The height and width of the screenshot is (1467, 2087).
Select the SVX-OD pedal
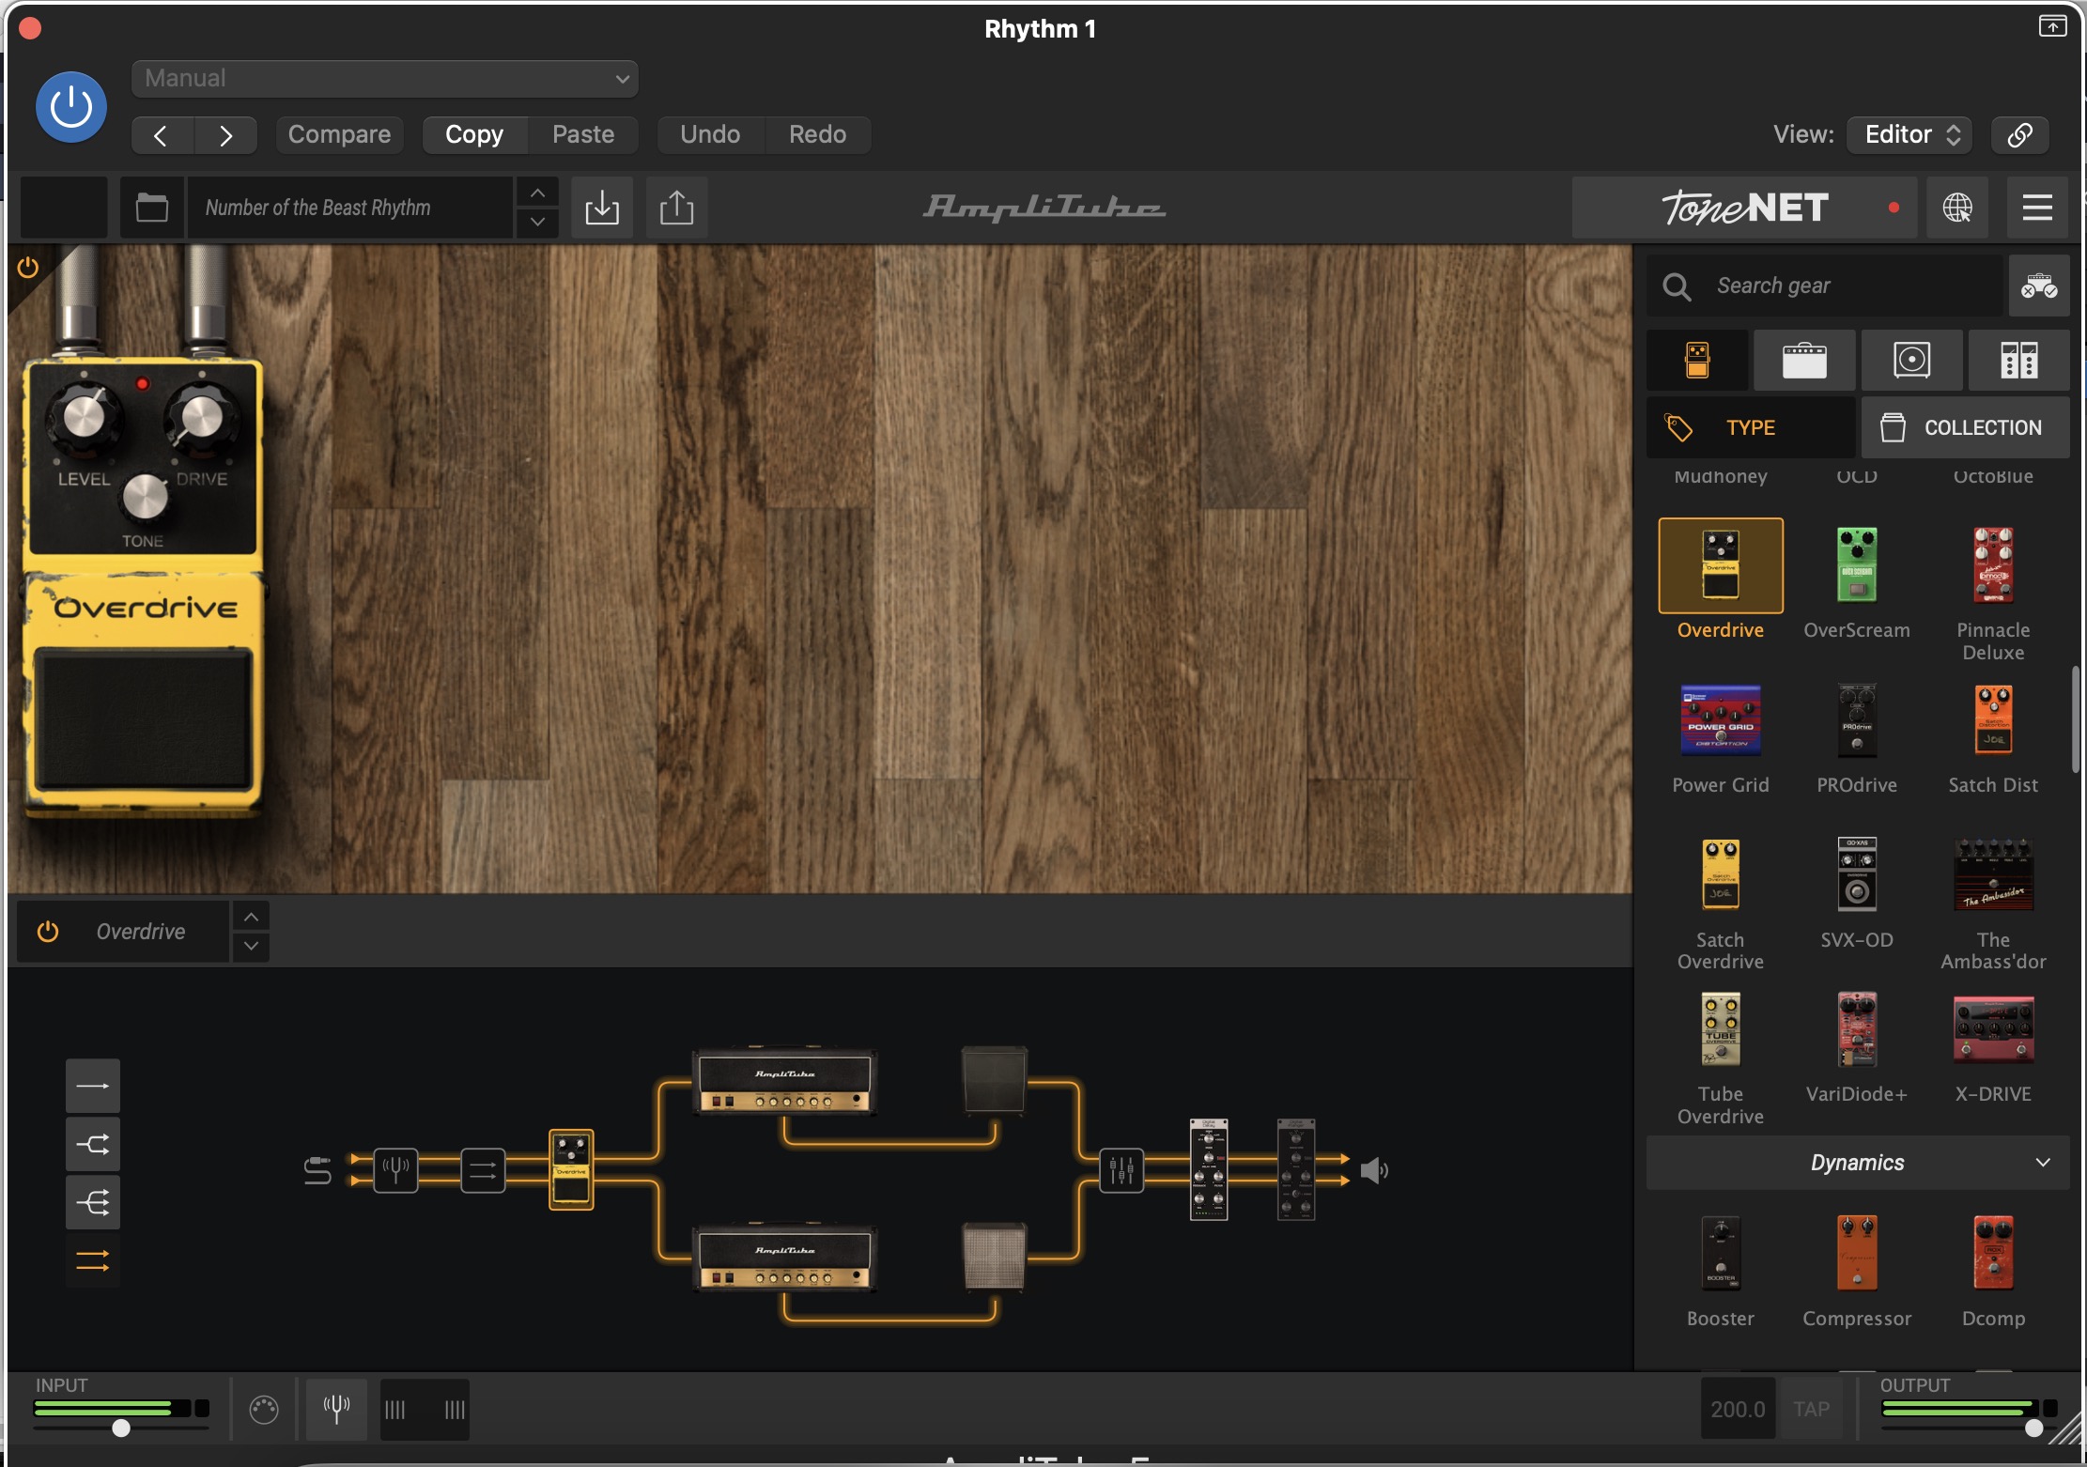click(x=1857, y=875)
